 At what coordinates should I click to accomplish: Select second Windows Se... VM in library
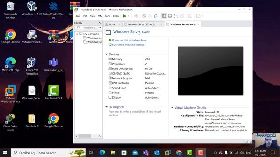[x=93, y=42]
